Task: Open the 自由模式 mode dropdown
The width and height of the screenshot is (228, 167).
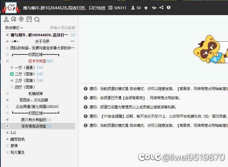Action: pyautogui.click(x=14, y=28)
